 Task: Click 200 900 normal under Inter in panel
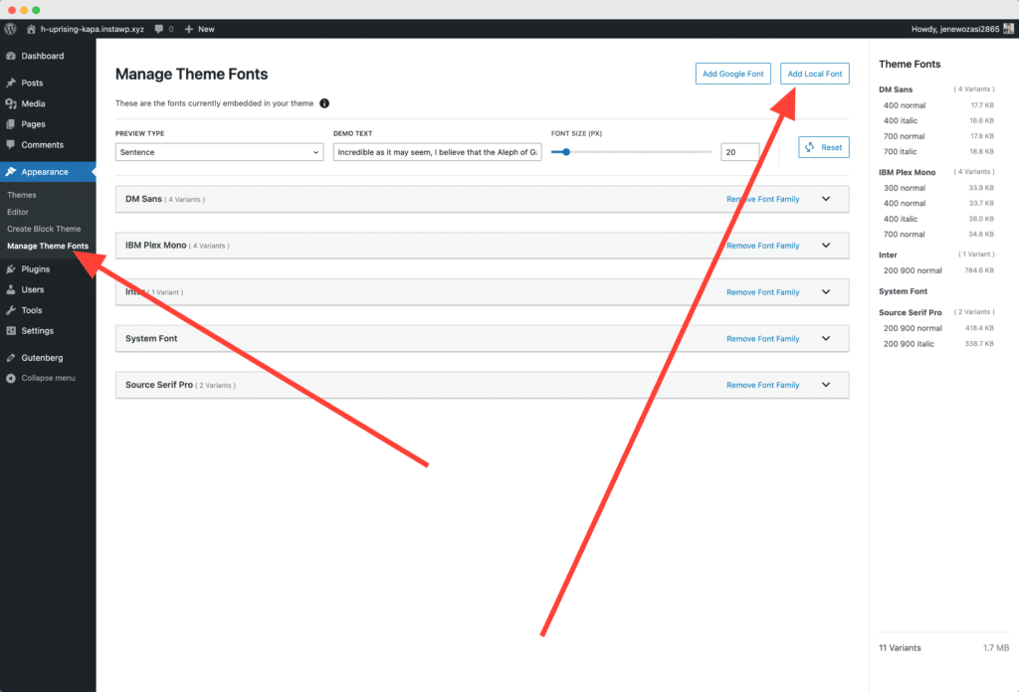pos(913,270)
